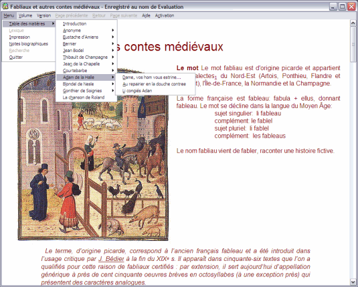The height and width of the screenshot is (287, 358).
Task: Choose Impression from the Menu list
Action: [29, 37]
